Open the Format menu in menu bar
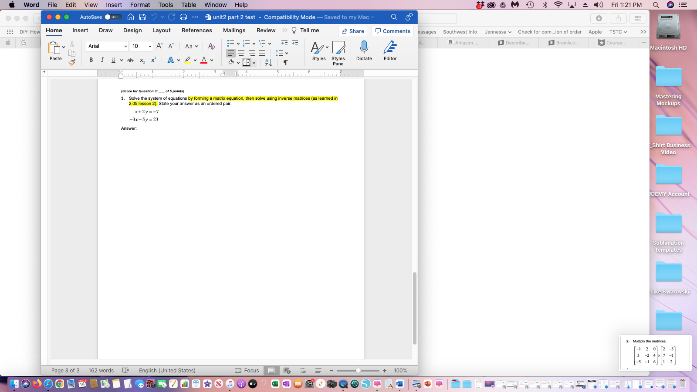 click(x=140, y=5)
